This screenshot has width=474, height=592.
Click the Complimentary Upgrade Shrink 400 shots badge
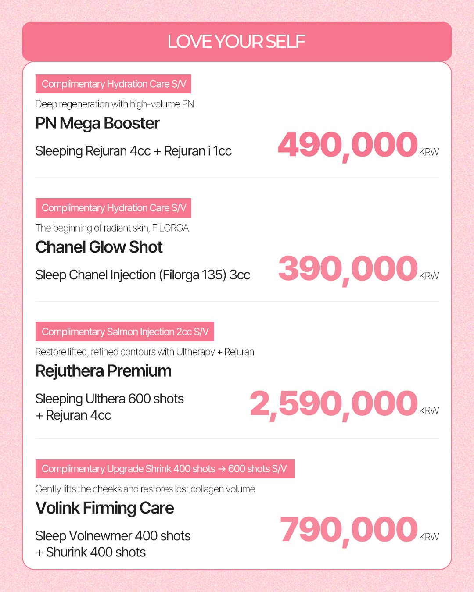tap(165, 469)
